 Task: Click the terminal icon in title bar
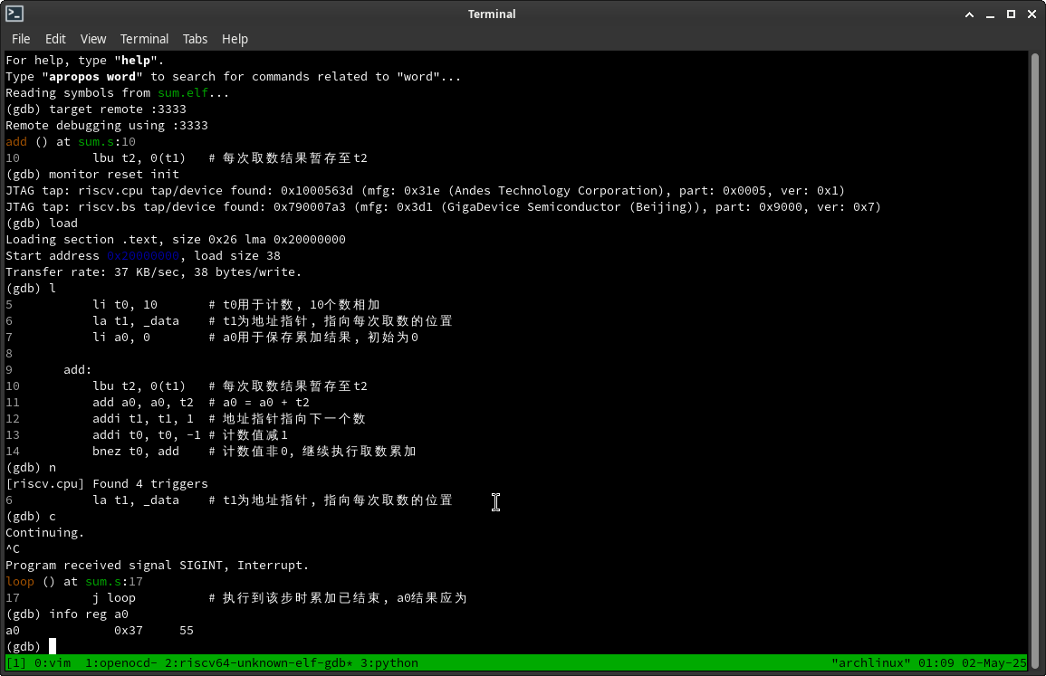(14, 14)
